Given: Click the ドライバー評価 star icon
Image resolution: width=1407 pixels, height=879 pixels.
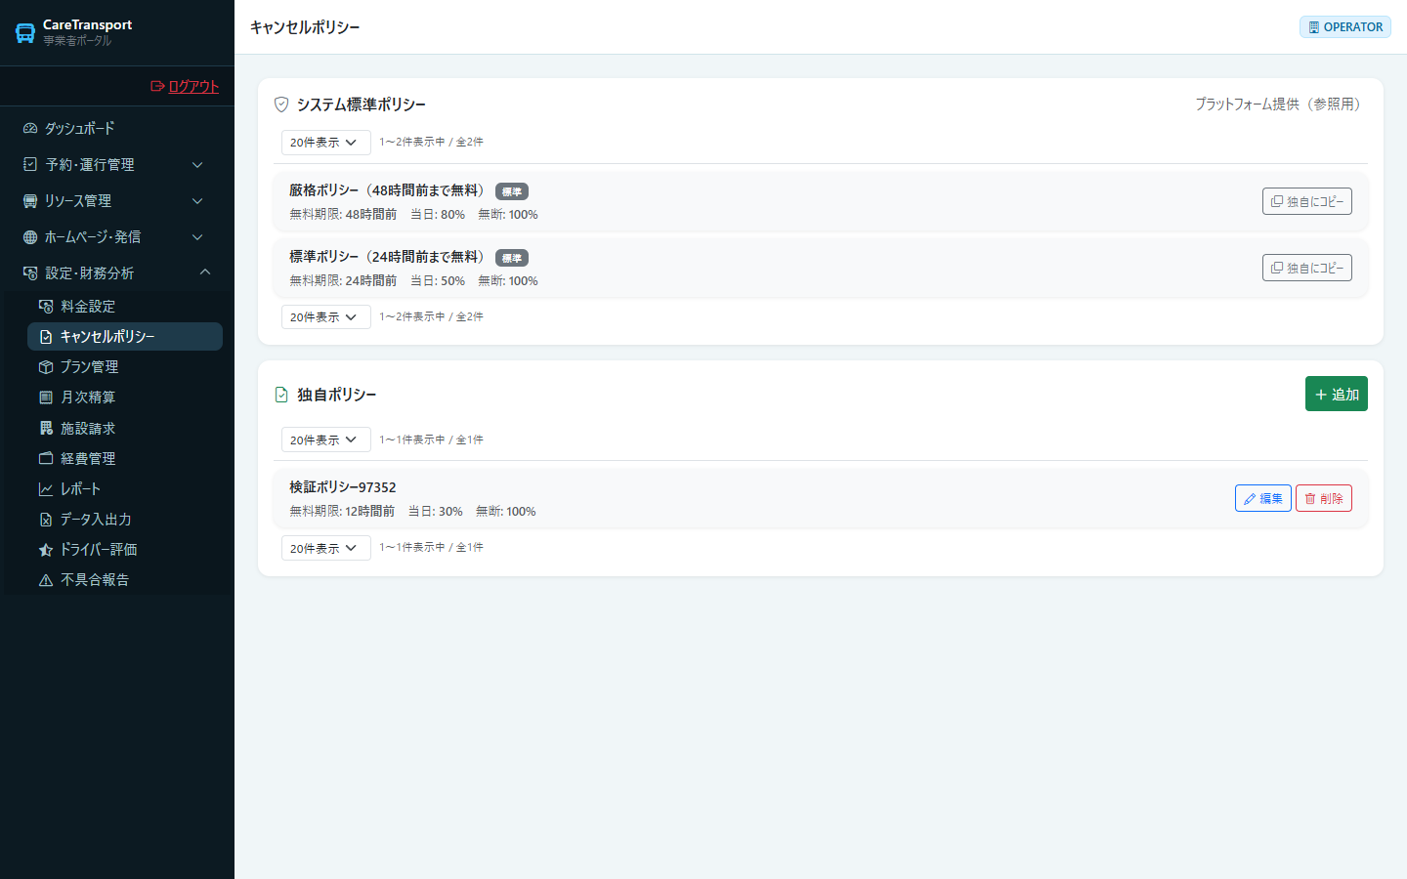Looking at the screenshot, I should (x=46, y=550).
